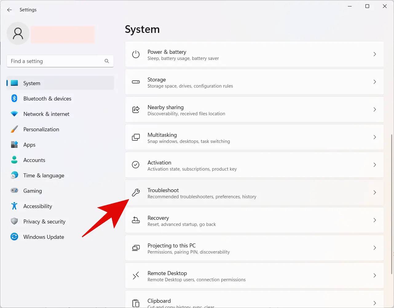Click the user profile avatar
Viewport: 394px width, 308px height.
pyautogui.click(x=18, y=34)
